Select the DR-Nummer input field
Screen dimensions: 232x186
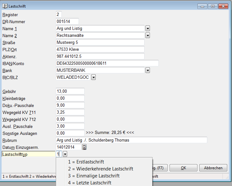[x=67, y=22]
